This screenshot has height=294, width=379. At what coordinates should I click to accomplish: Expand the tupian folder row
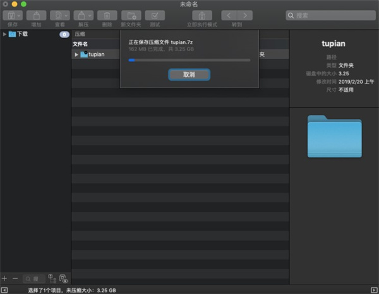tap(76, 54)
